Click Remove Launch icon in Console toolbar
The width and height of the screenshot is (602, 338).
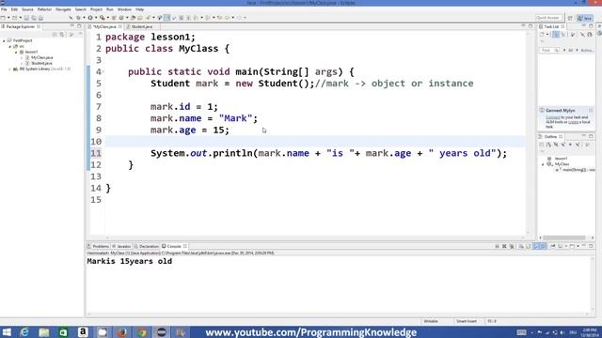point(504,246)
